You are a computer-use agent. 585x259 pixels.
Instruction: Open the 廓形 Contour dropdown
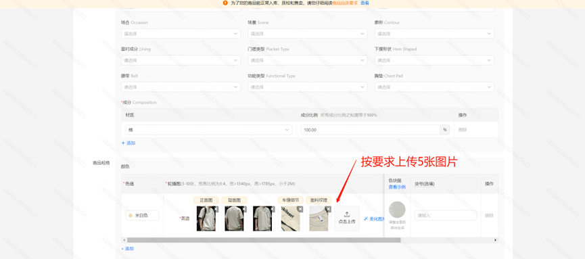point(434,34)
